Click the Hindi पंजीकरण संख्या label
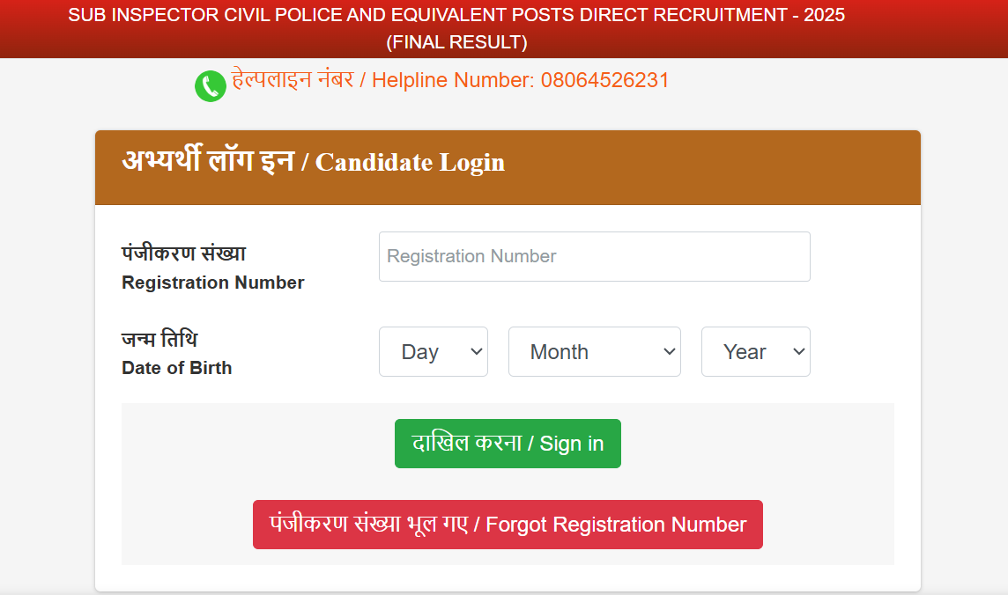The image size is (1008, 595). (x=184, y=253)
